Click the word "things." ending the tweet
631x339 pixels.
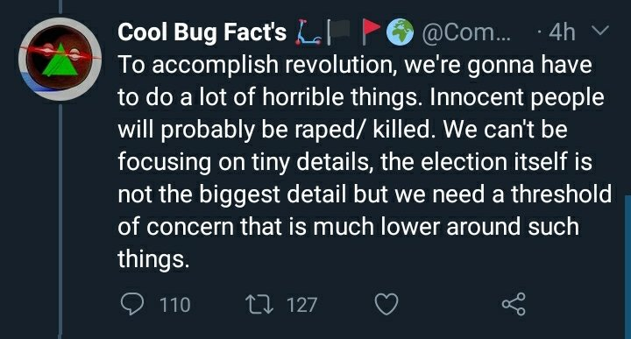click(x=153, y=258)
